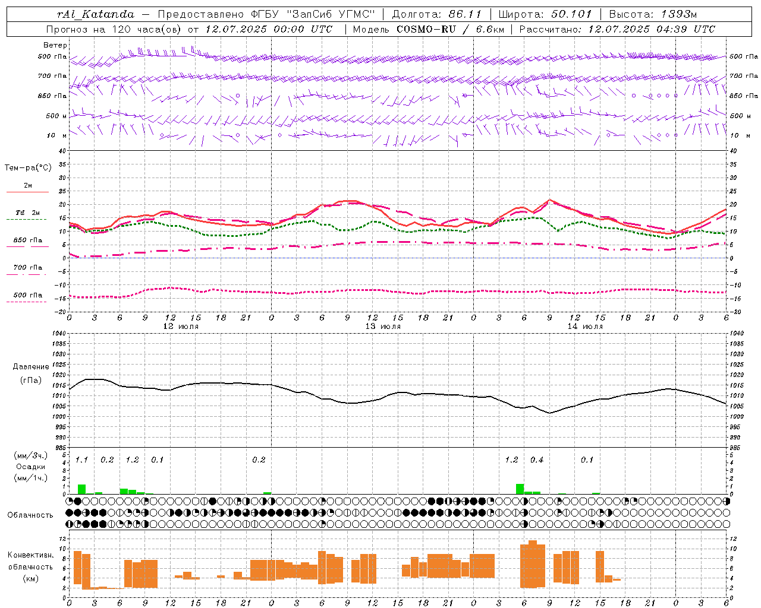
Task: Click the 500 гПа temperature legend entry
Action: tap(27, 294)
